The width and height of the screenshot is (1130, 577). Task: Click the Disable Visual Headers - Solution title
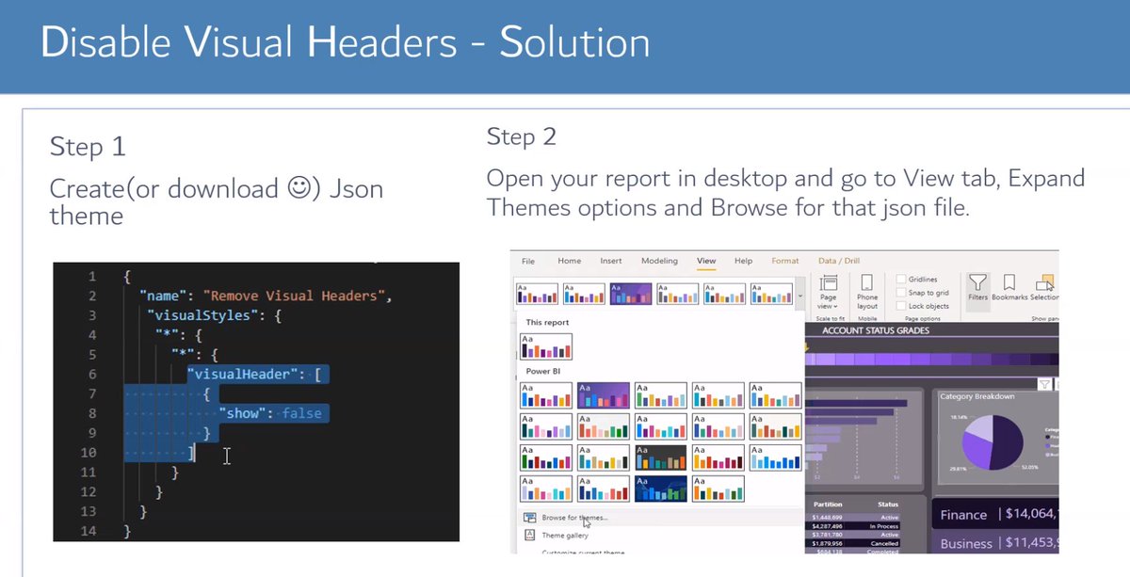coord(346,43)
